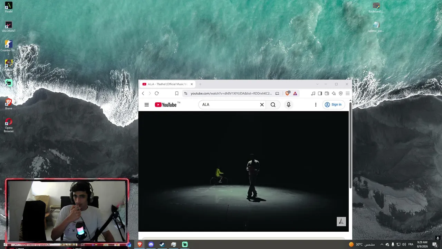Image resolution: width=442 pixels, height=249 pixels.
Task: Open the green Streamlabs taskbar icon
Action: click(x=185, y=245)
